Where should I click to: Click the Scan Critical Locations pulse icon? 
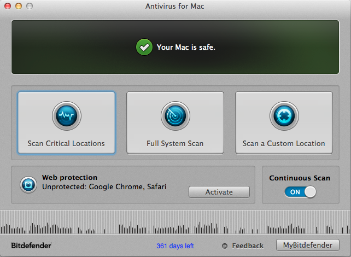(67, 116)
